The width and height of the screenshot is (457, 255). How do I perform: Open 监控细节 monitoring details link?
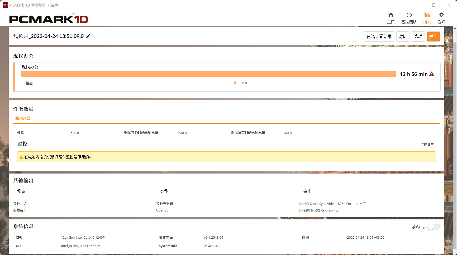427,145
